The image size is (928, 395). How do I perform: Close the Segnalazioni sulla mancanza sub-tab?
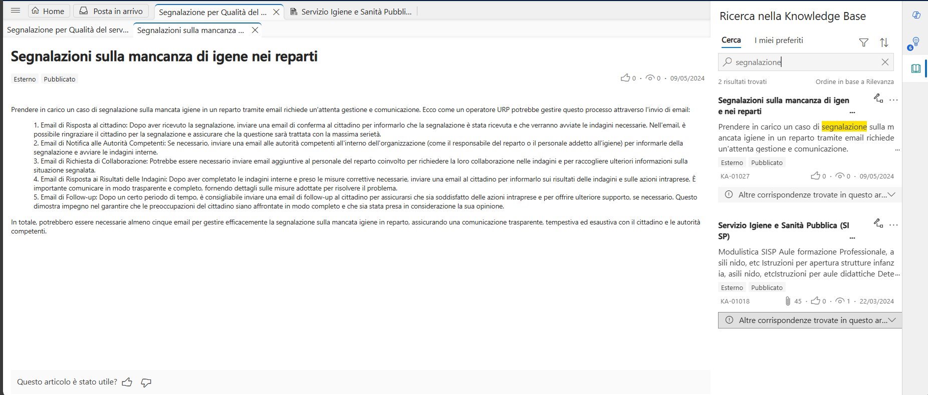click(255, 30)
